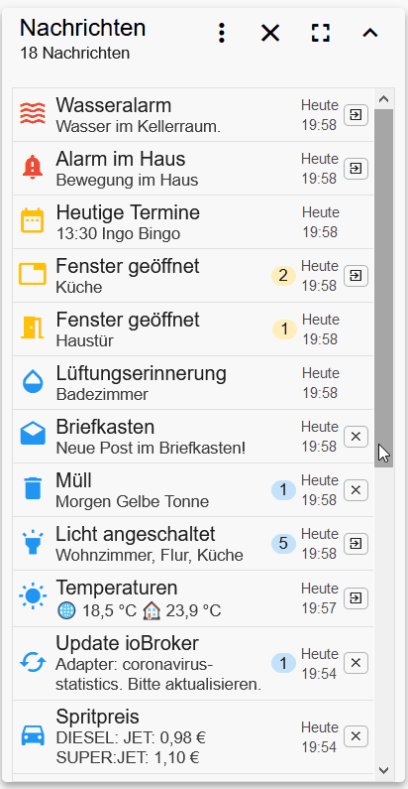Click the badge showing 1 for Müll
The height and width of the screenshot is (789, 408).
(x=283, y=490)
